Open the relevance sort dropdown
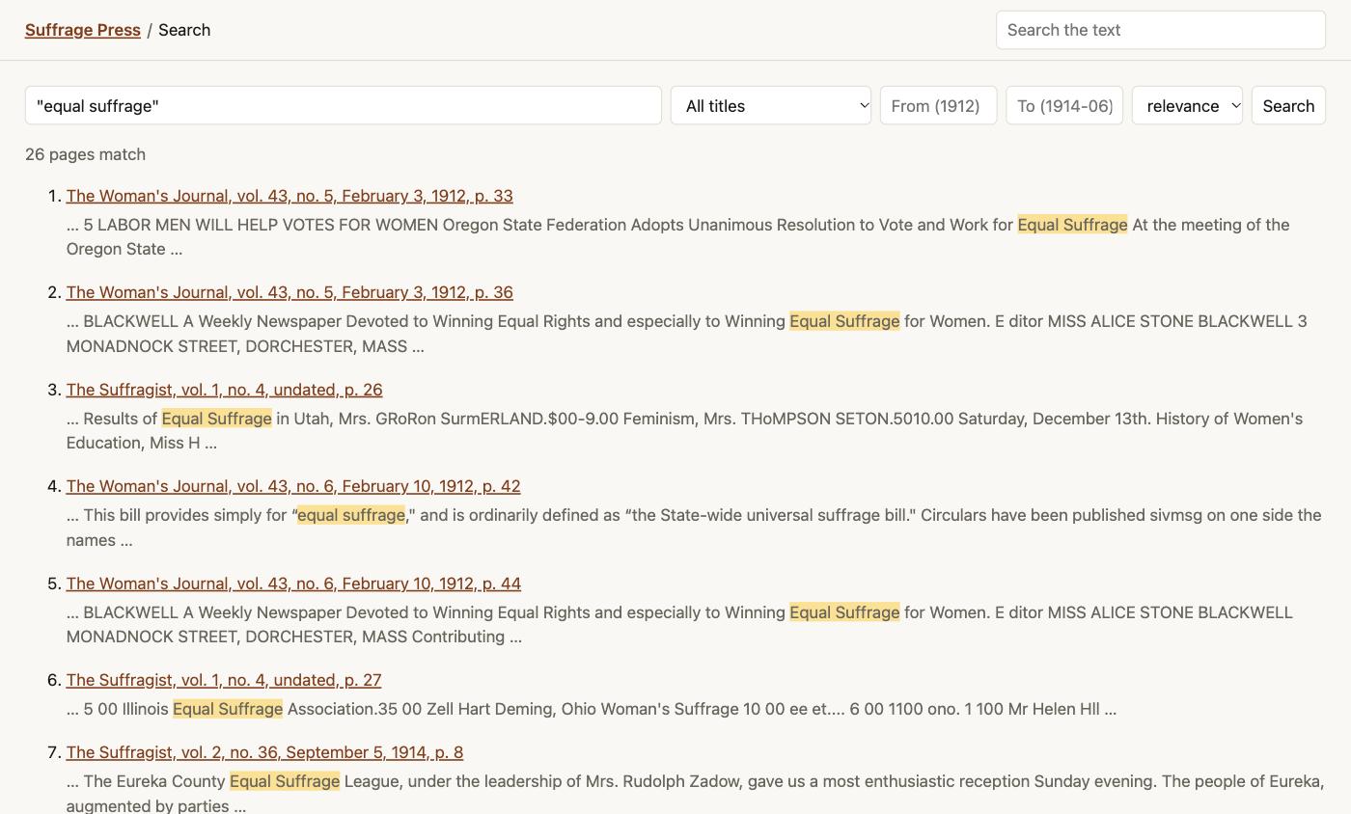 [1187, 105]
